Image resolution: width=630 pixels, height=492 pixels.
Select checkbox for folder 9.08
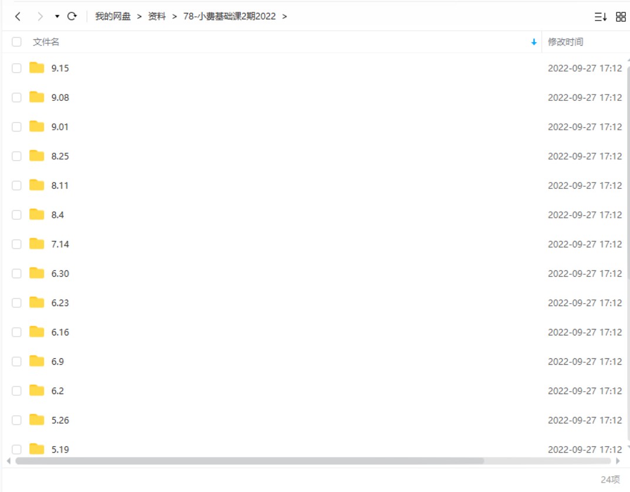click(16, 97)
